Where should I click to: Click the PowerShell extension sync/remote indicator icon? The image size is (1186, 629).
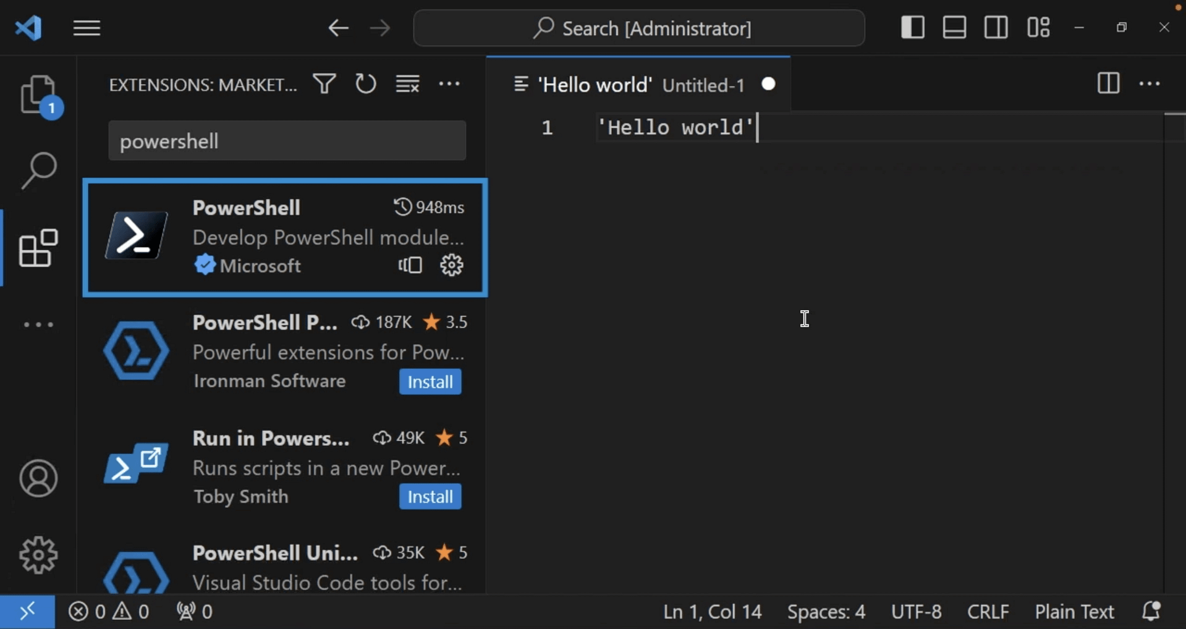click(410, 266)
